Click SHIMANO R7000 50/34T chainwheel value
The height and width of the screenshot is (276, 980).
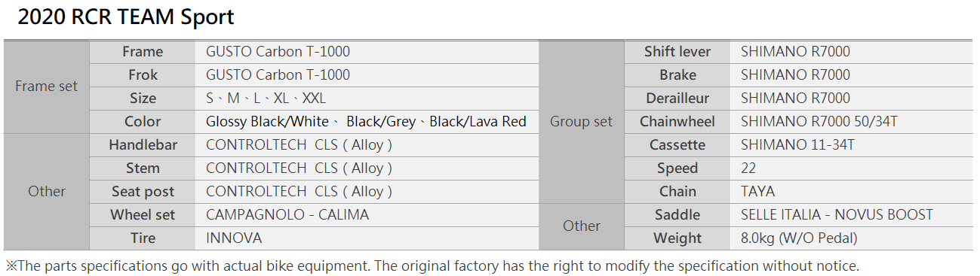tap(819, 122)
